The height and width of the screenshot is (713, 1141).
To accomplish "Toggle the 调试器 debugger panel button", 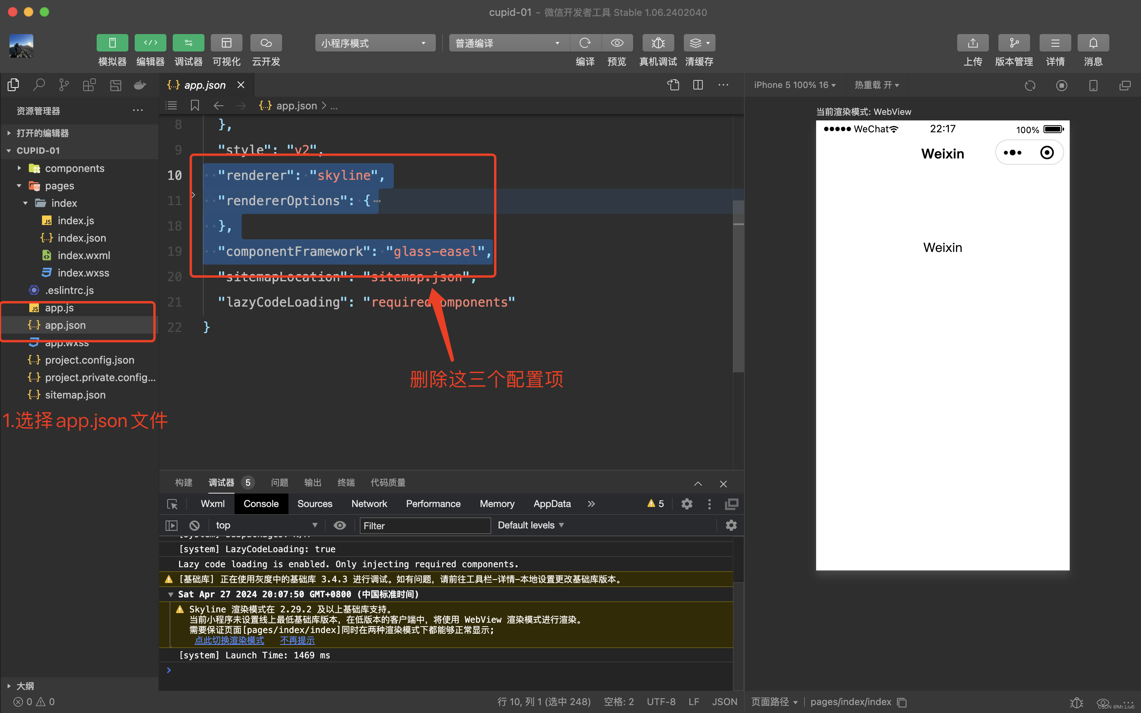I will [188, 43].
